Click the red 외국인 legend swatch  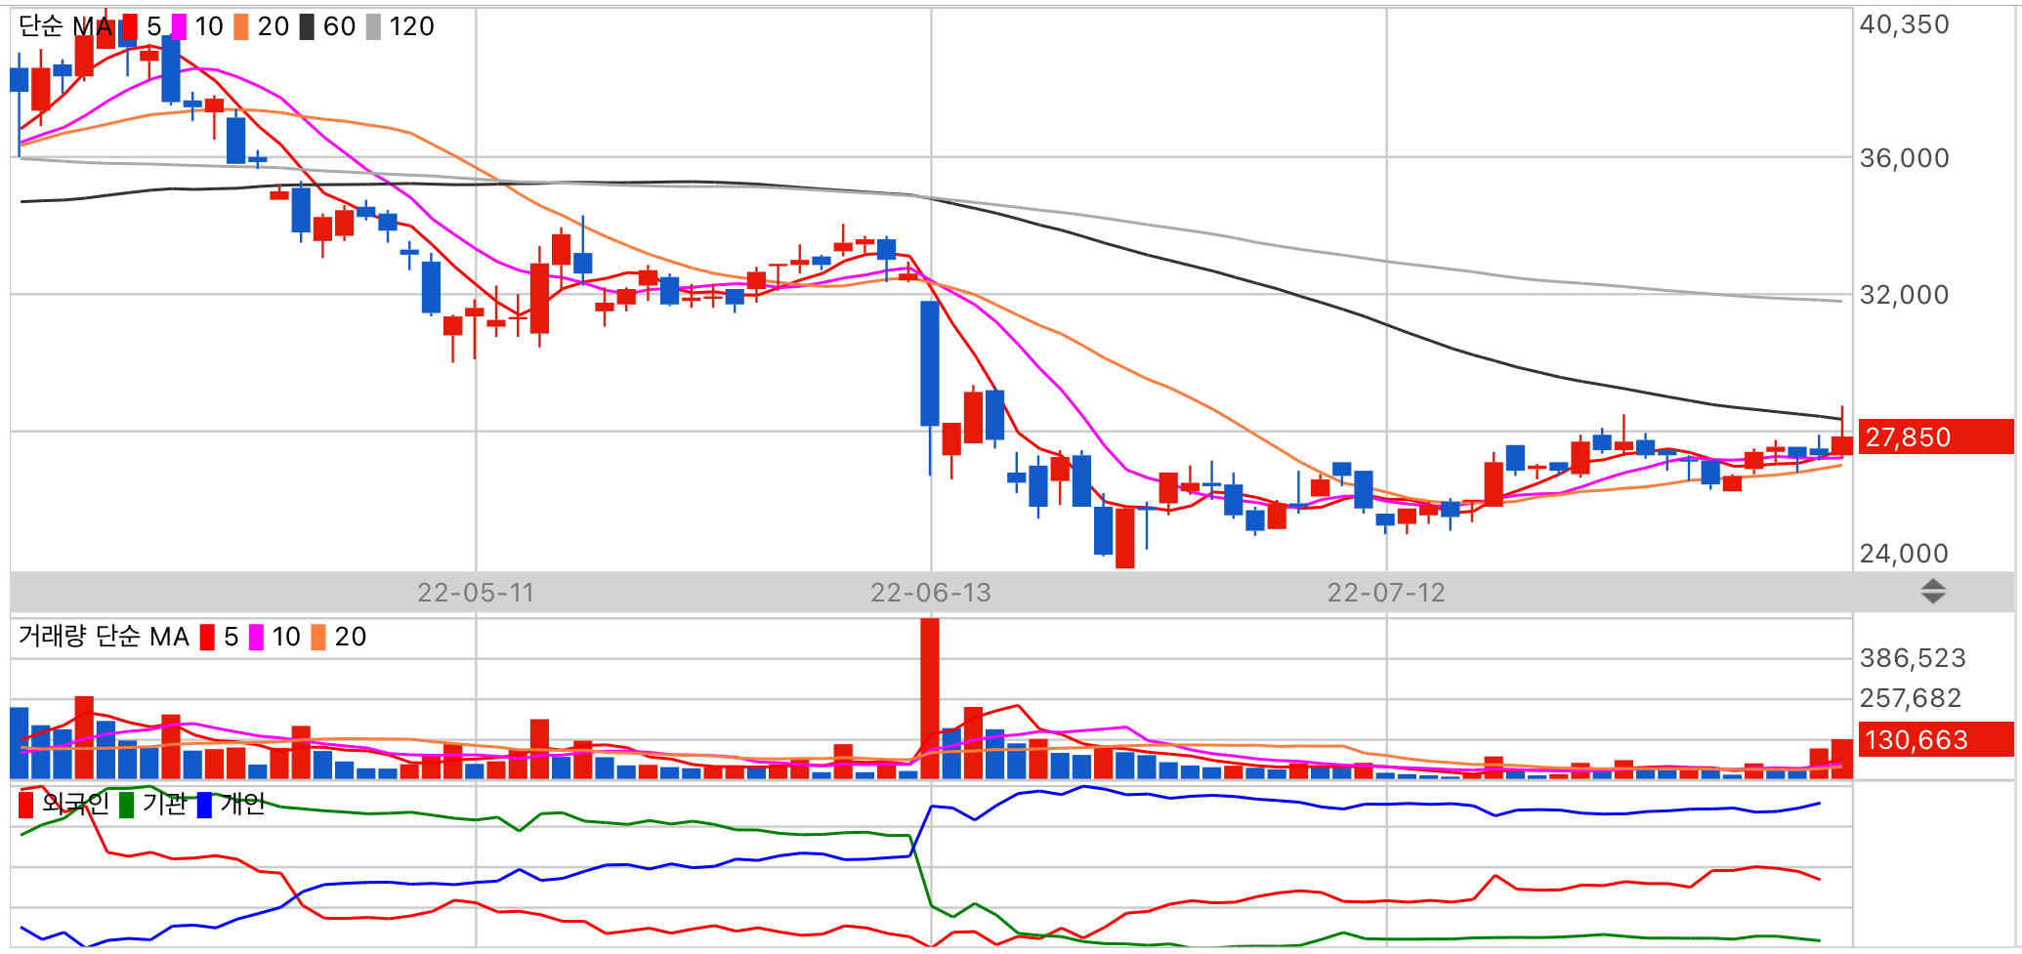[26, 805]
